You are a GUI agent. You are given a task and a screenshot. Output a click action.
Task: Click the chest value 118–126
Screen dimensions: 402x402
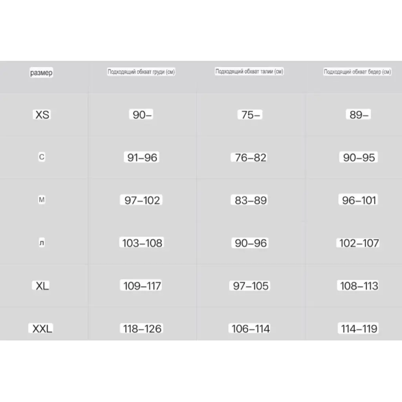tap(142, 329)
